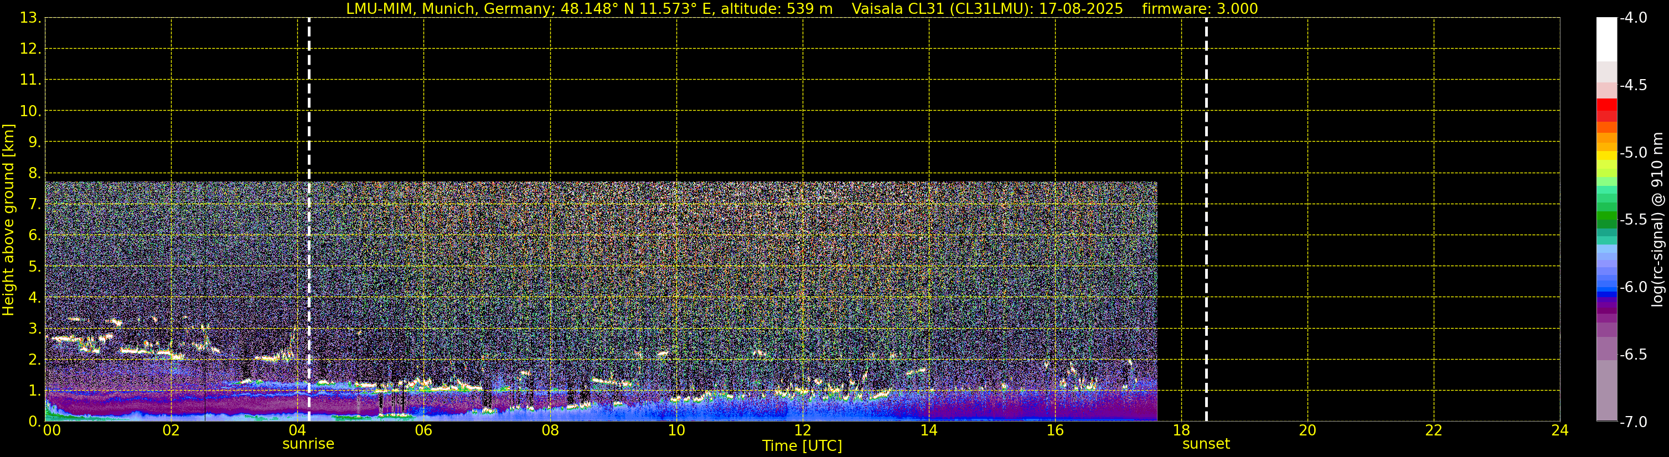Click the height axis tick label '9'
The width and height of the screenshot is (1669, 457).
pyautogui.click(x=34, y=142)
